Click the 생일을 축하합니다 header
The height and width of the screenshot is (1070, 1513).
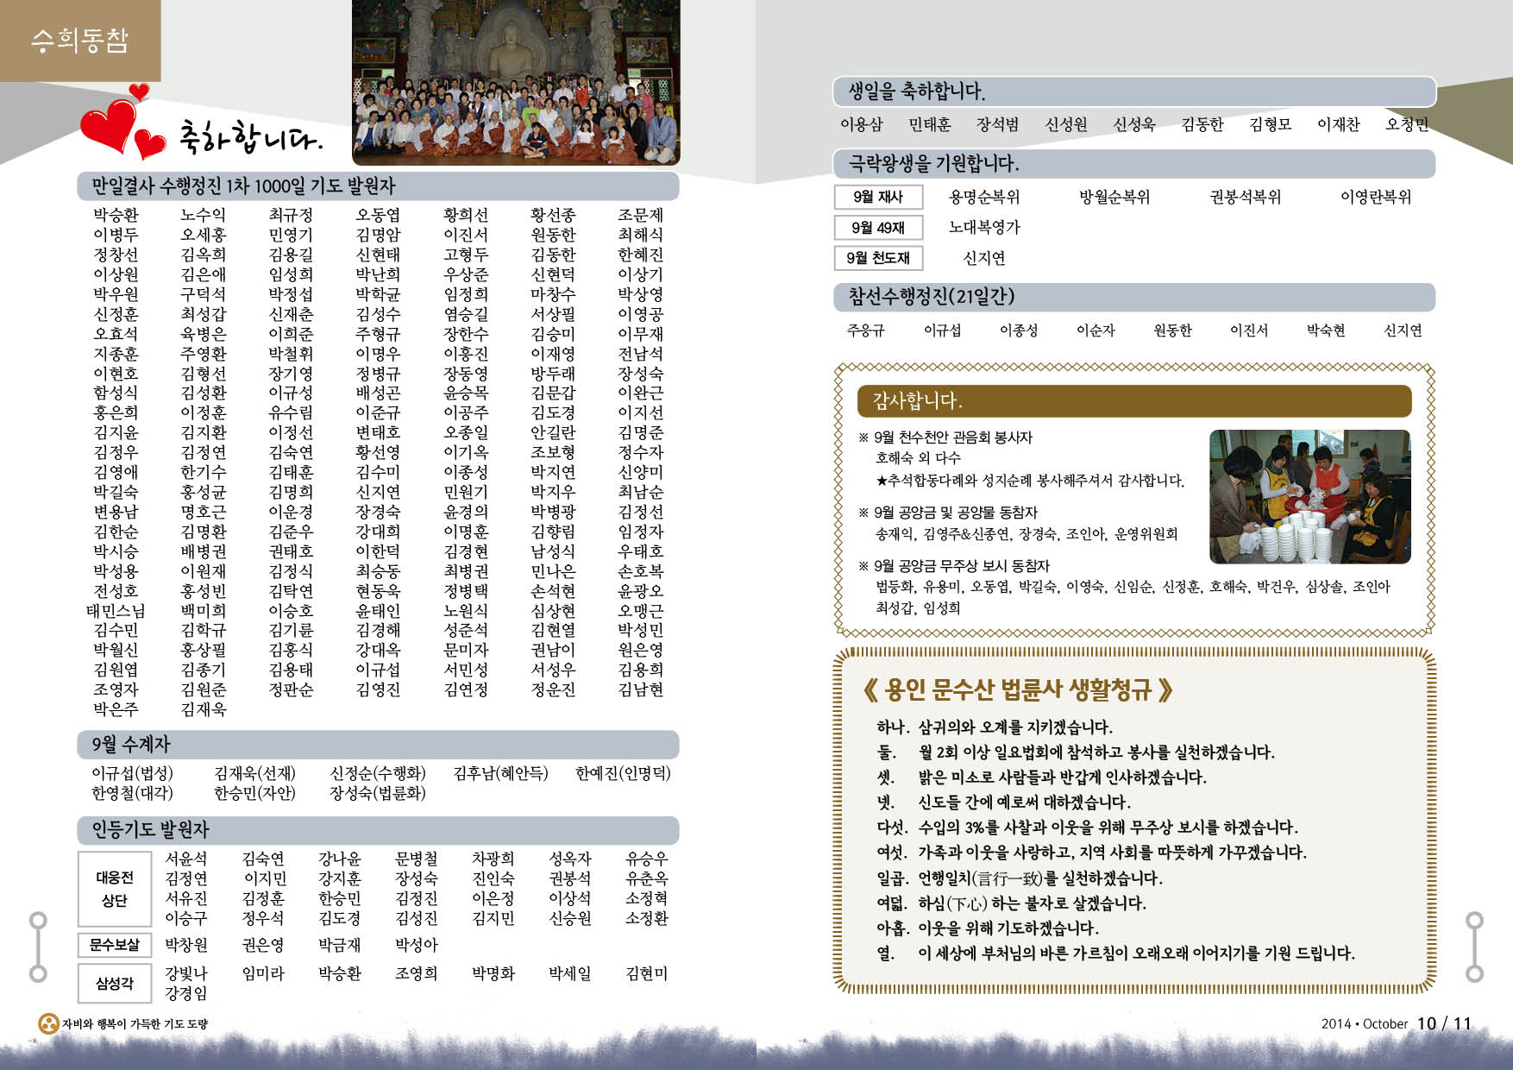coord(1133,91)
